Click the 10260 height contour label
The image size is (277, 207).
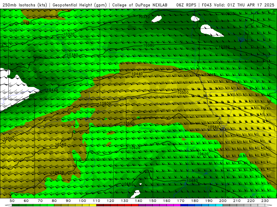pyautogui.click(x=27, y=23)
